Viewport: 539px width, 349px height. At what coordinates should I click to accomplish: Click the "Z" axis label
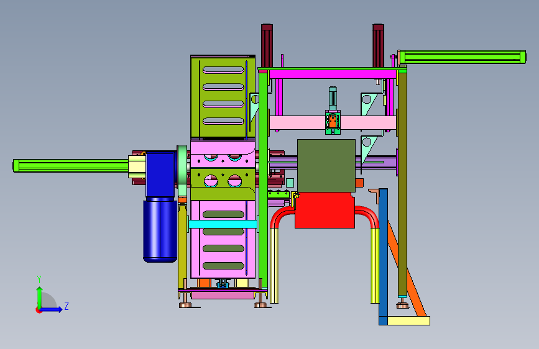67,306
